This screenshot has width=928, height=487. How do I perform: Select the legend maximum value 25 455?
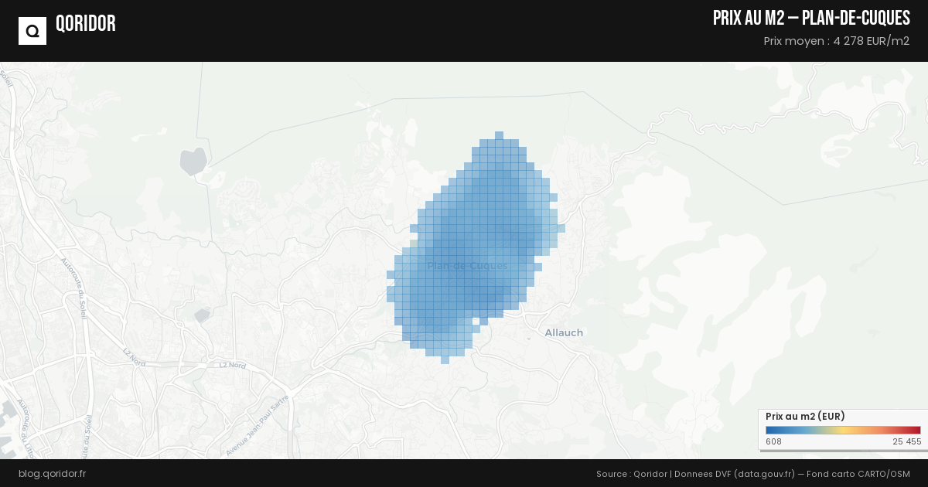tap(906, 441)
